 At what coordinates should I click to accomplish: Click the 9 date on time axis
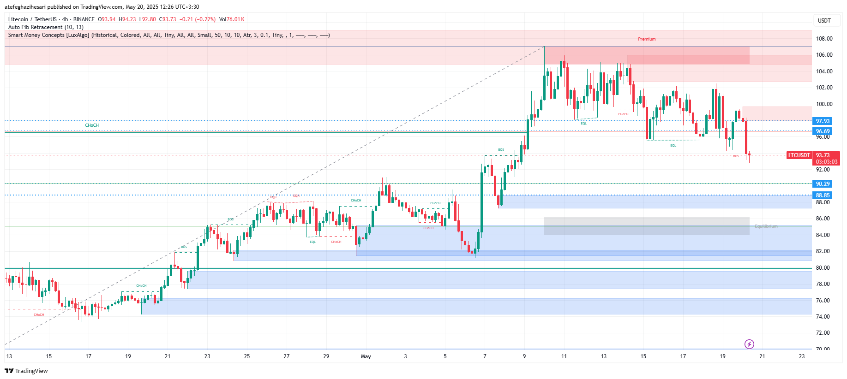click(x=524, y=356)
